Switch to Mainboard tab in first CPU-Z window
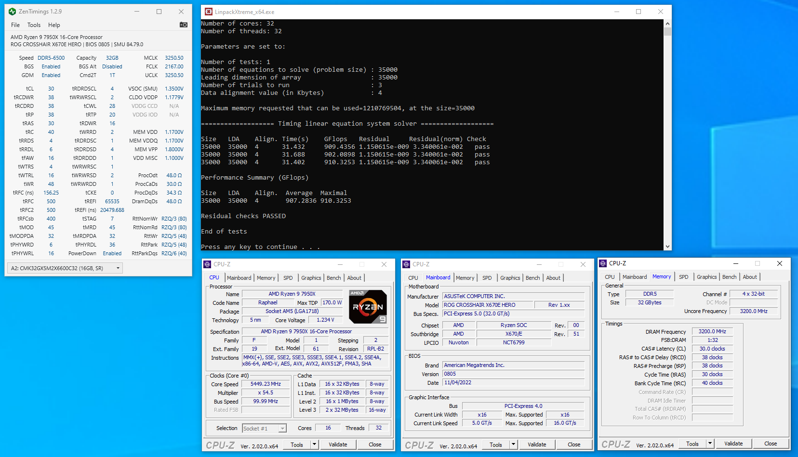The image size is (798, 457). tap(239, 278)
